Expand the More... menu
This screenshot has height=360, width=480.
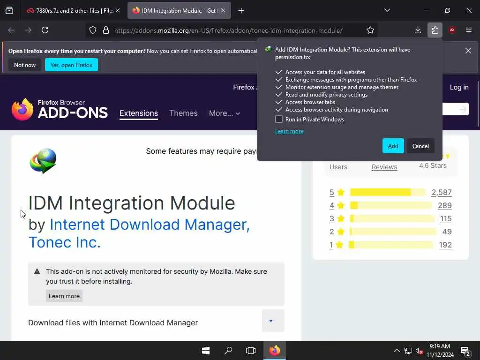225,113
